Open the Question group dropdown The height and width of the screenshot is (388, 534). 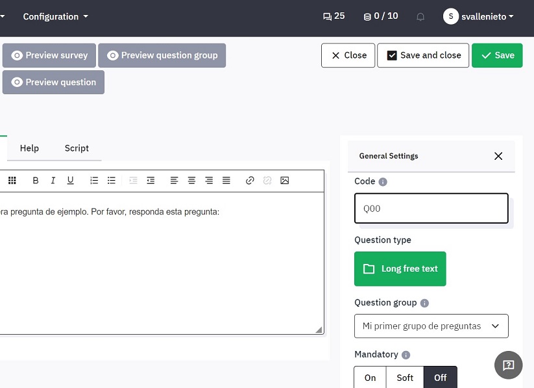tap(431, 326)
